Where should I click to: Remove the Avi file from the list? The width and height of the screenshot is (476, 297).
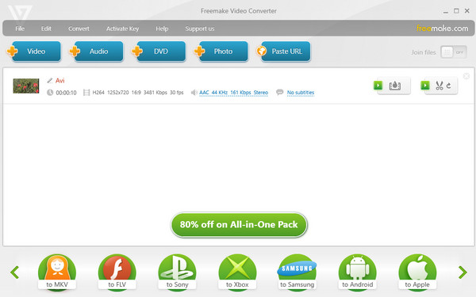[x=466, y=76]
